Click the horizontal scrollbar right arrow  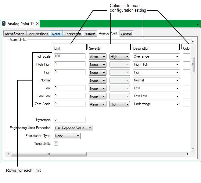(x=188, y=154)
